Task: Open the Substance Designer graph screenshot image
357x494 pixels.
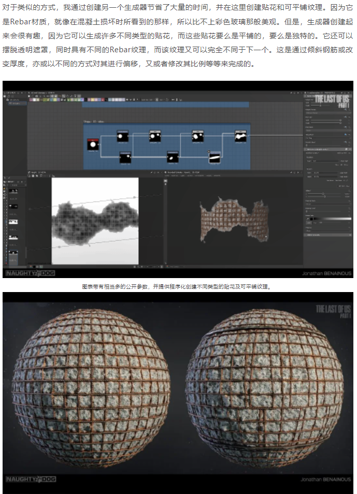Action: click(178, 179)
